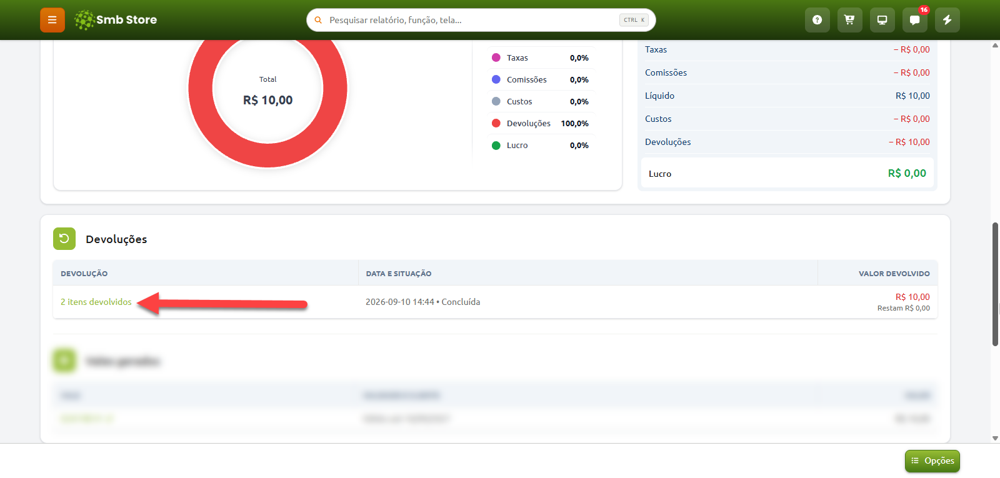This screenshot has height=478, width=1000.
Task: Select the Devoluções red legend dot
Action: pos(496,123)
